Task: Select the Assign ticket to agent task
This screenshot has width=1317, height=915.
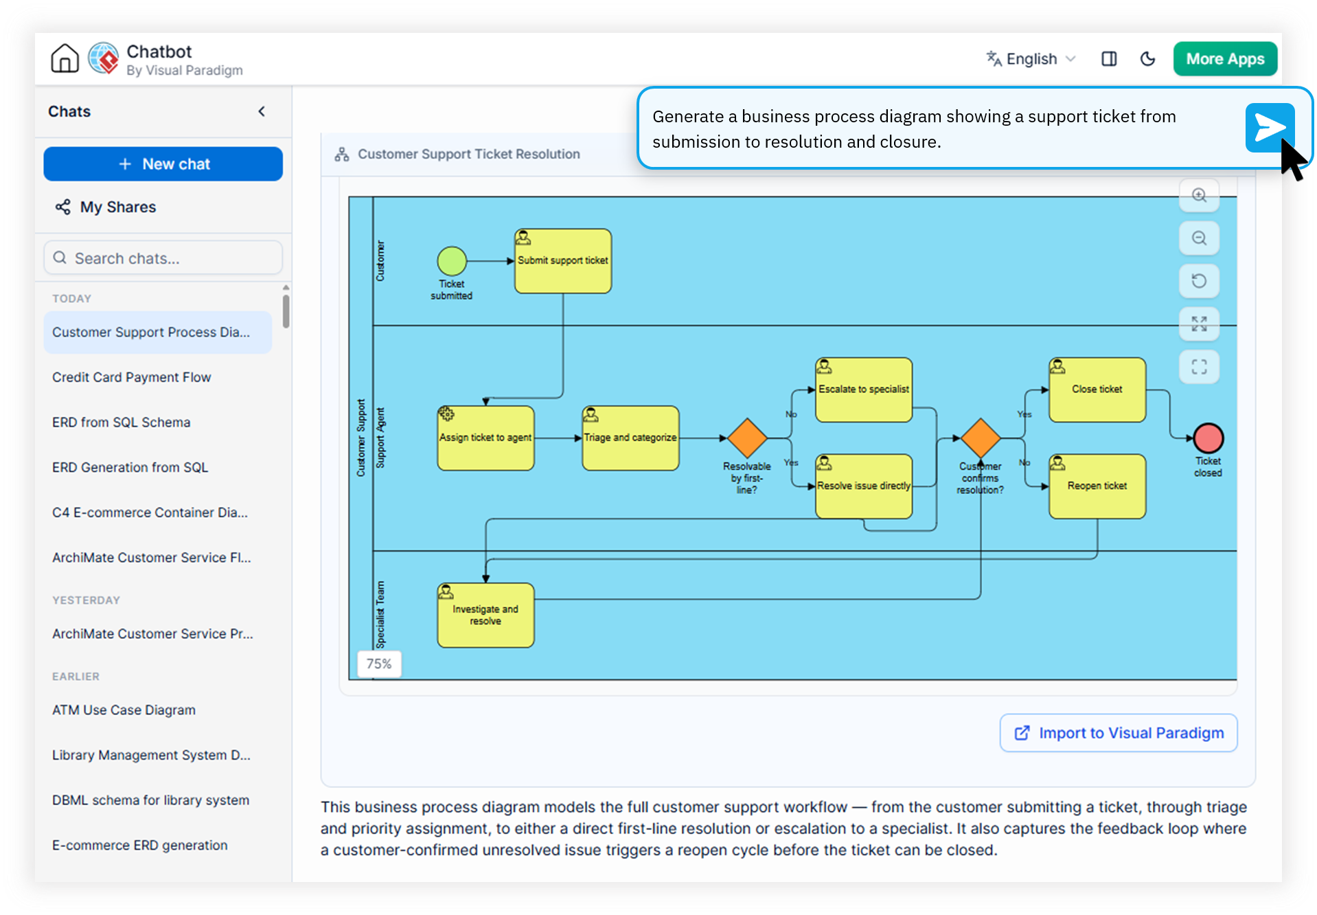Action: click(485, 438)
